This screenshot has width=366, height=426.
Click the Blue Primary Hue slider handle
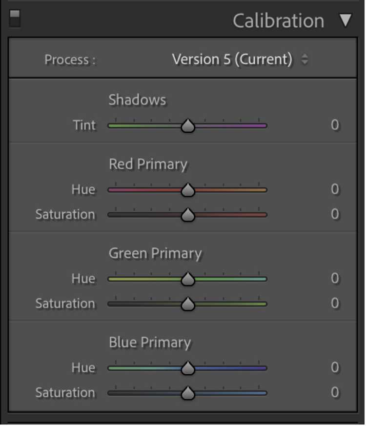point(188,369)
